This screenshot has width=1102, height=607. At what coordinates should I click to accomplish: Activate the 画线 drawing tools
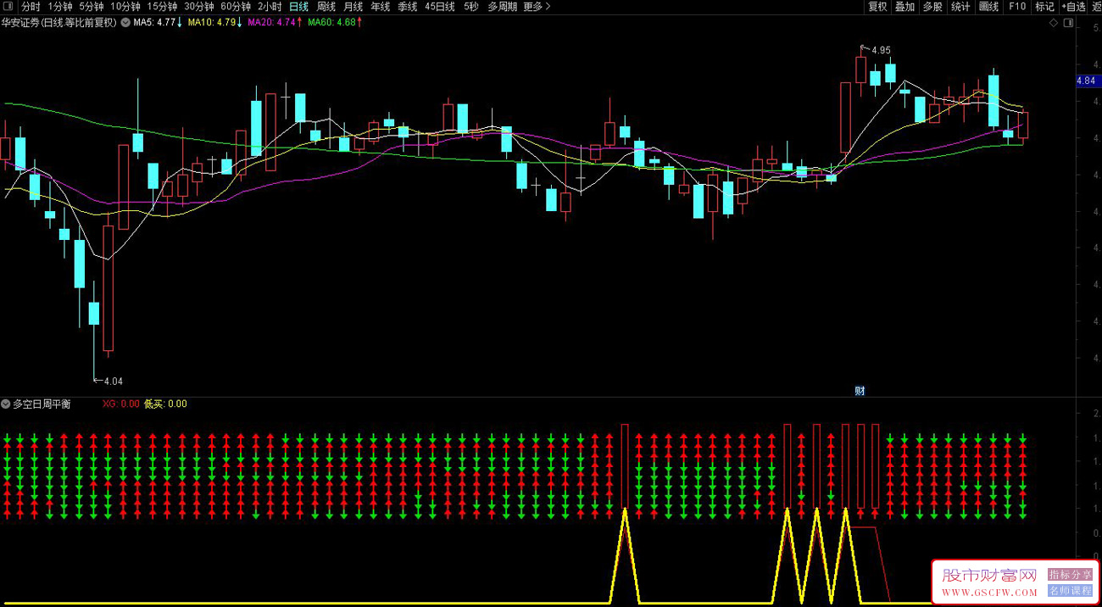tap(988, 7)
